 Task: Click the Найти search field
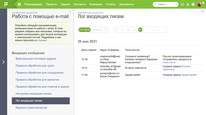[x=166, y=4]
